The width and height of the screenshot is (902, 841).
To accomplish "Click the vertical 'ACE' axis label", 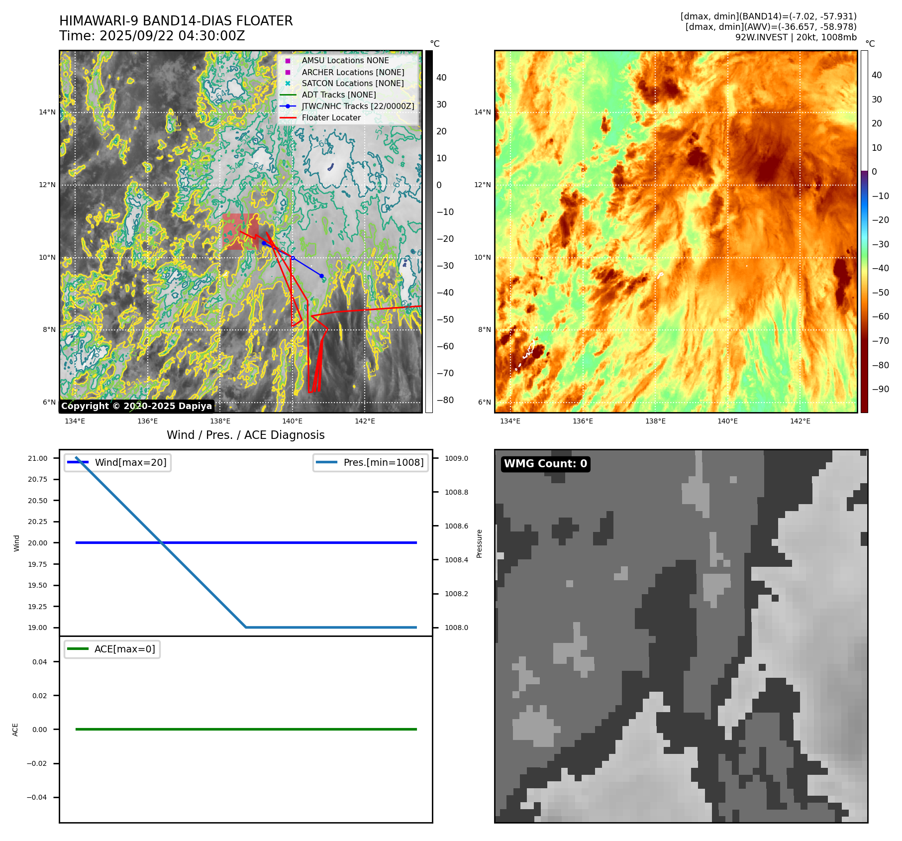I will (x=15, y=730).
